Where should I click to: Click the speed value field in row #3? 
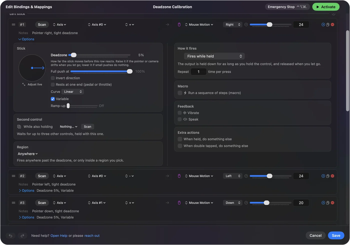(x=301, y=203)
